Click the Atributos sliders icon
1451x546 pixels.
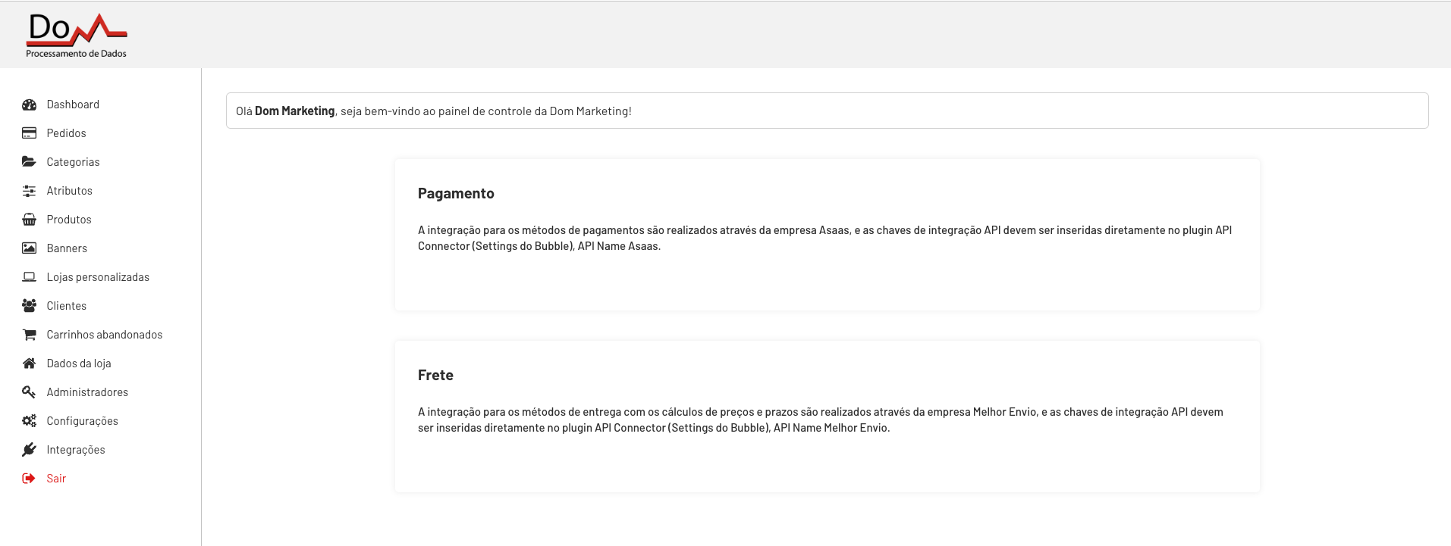pyautogui.click(x=29, y=191)
